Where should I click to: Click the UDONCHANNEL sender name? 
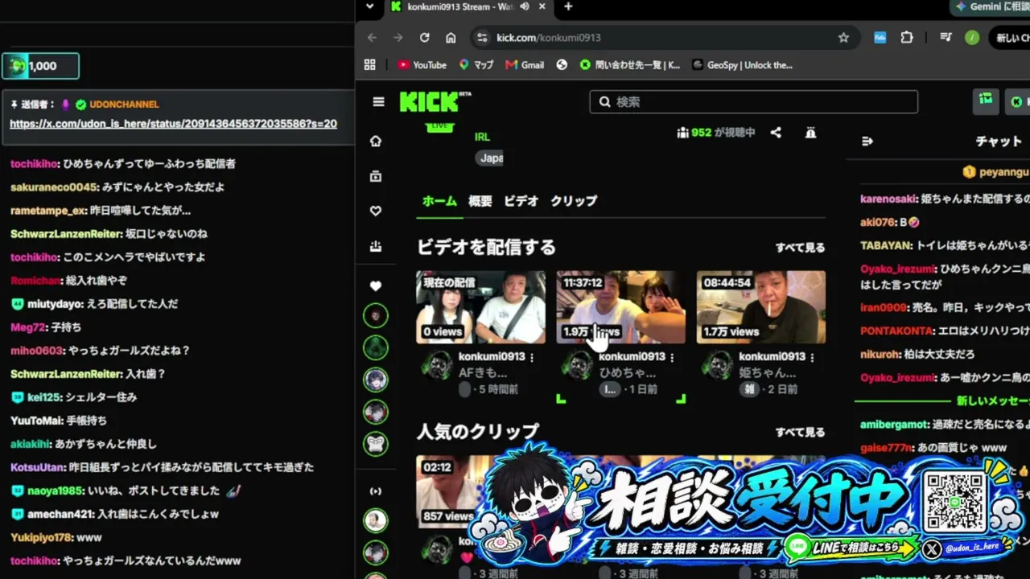[124, 105]
